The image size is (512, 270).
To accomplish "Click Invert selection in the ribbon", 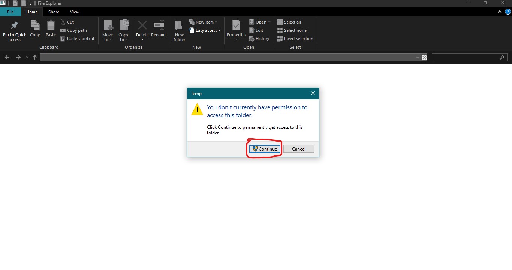I will [295, 39].
